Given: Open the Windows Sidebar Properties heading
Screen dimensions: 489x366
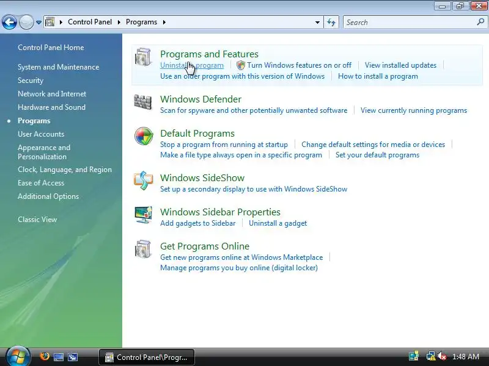Looking at the screenshot, I should click(x=220, y=212).
